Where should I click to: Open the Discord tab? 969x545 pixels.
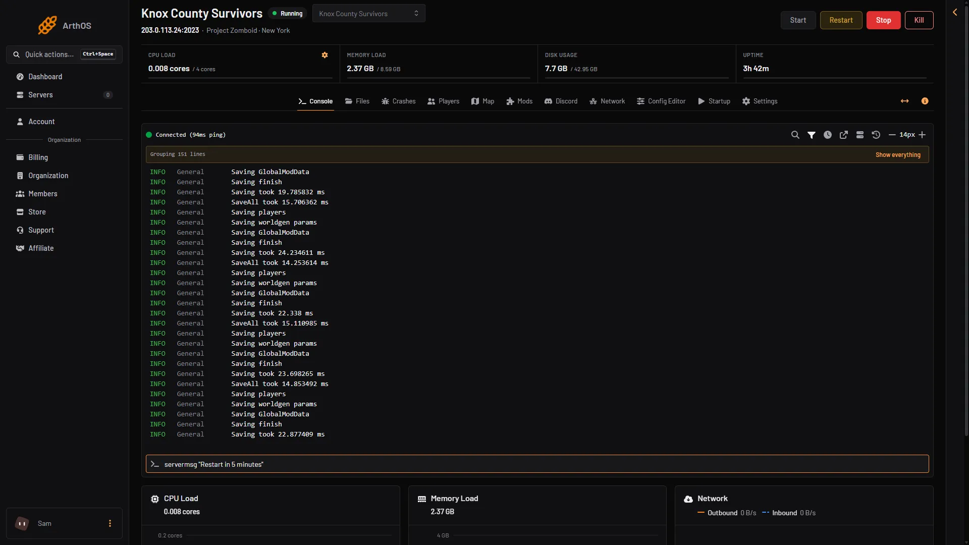(561, 101)
